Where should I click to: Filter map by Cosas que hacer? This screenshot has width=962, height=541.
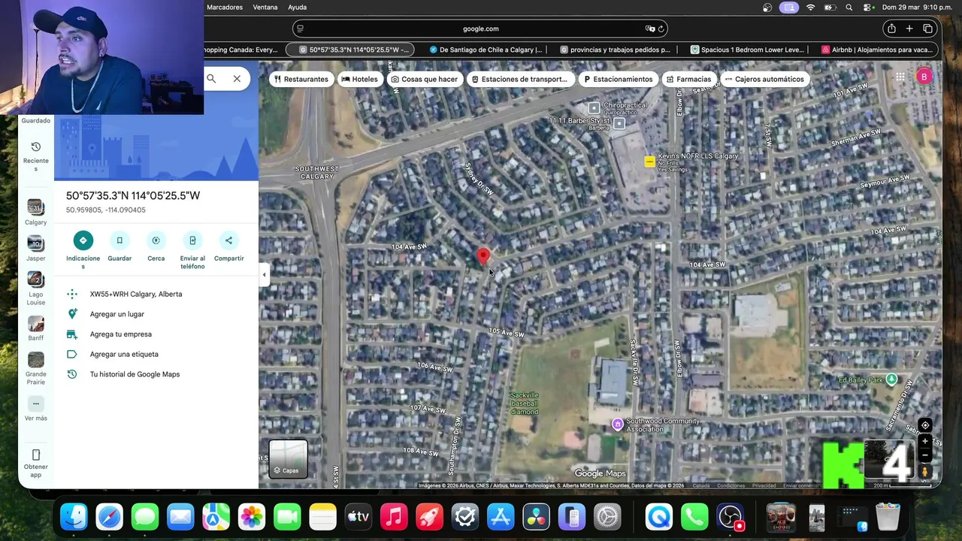[425, 79]
